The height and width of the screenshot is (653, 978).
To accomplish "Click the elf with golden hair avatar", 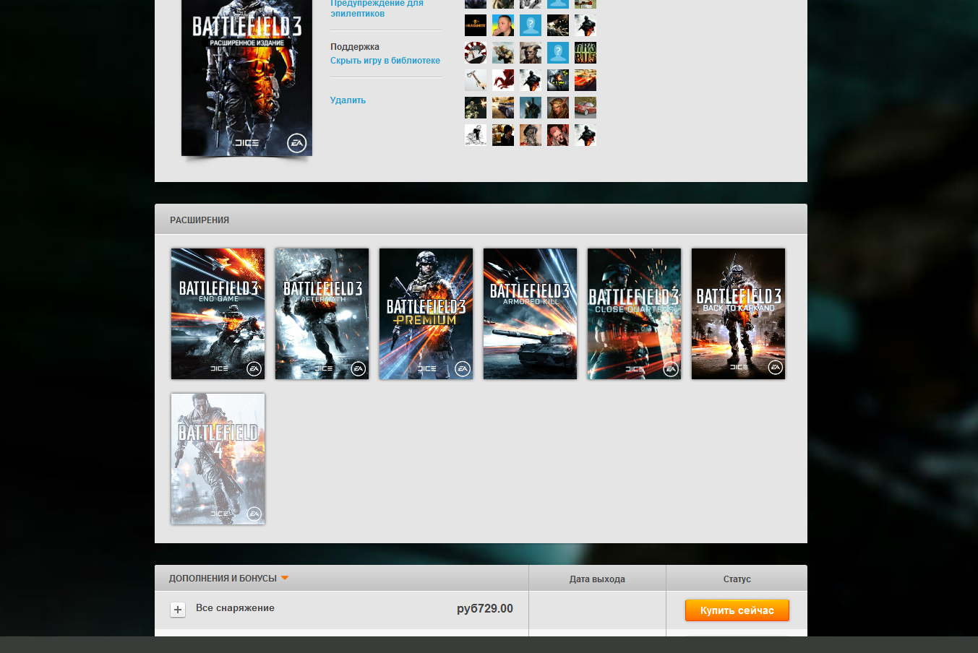I will click(x=558, y=108).
